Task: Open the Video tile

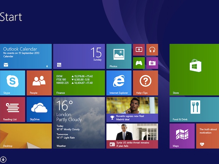Action: (x=139, y=50)
